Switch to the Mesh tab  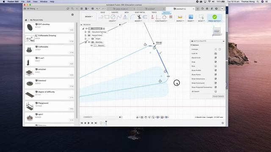click(127, 12)
